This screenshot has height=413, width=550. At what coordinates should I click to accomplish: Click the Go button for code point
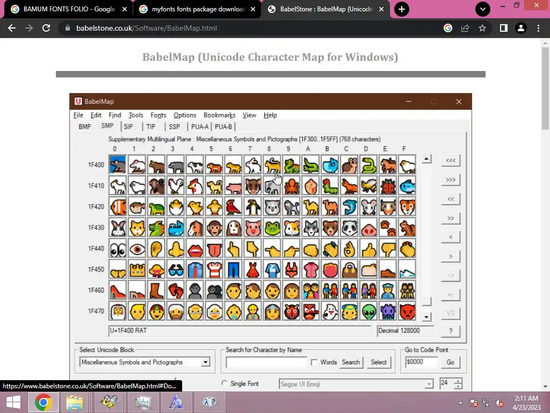(x=451, y=362)
